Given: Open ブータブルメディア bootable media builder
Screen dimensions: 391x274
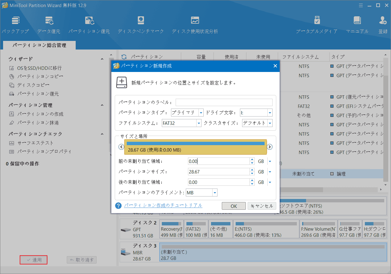Looking at the screenshot, I should (317, 25).
